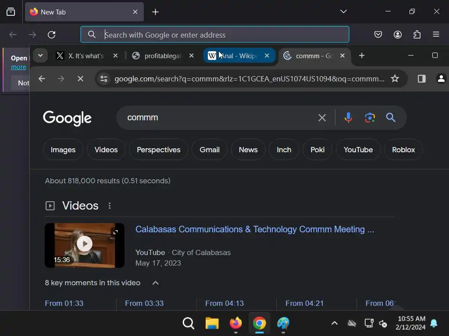Open Chrome profile avatar
Screen dimensions: 449x336
tap(441, 79)
